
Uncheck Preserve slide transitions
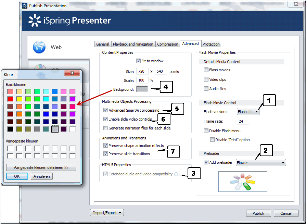[x=105, y=154]
